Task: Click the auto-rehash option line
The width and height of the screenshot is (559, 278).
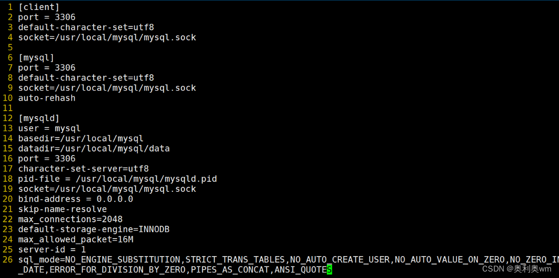Action: (47, 98)
